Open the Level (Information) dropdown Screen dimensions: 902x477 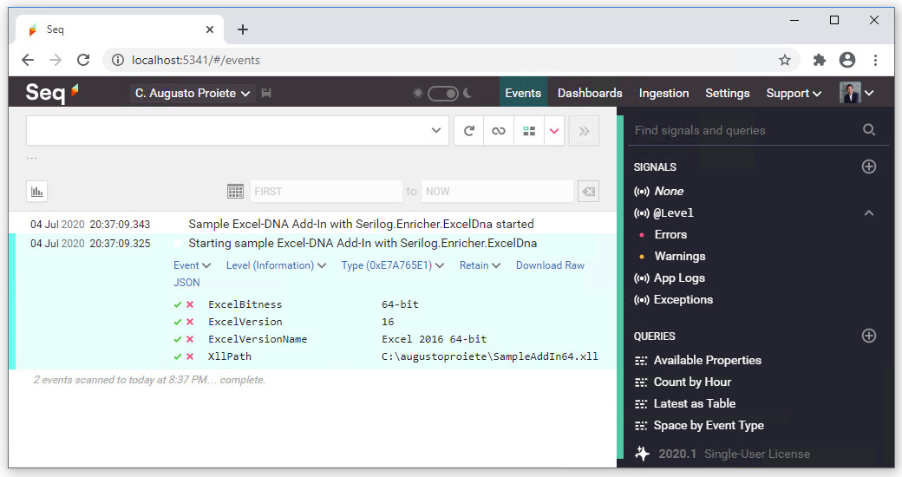tap(276, 265)
